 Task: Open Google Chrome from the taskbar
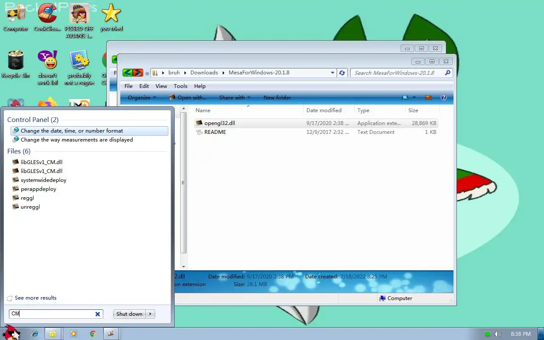[x=93, y=334]
